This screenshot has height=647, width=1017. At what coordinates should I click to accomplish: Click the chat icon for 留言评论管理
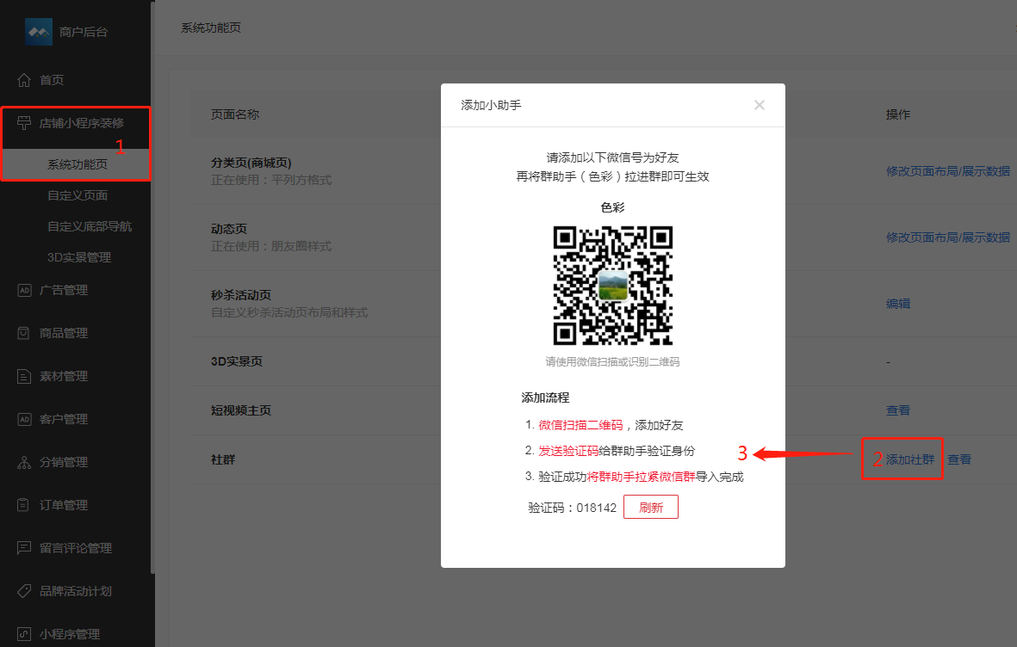tap(24, 548)
